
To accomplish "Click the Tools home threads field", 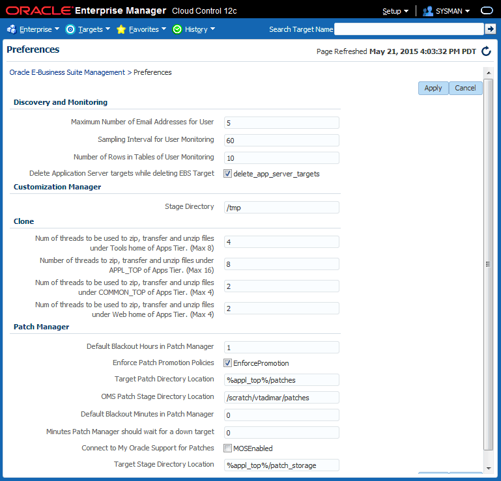I will (281, 242).
